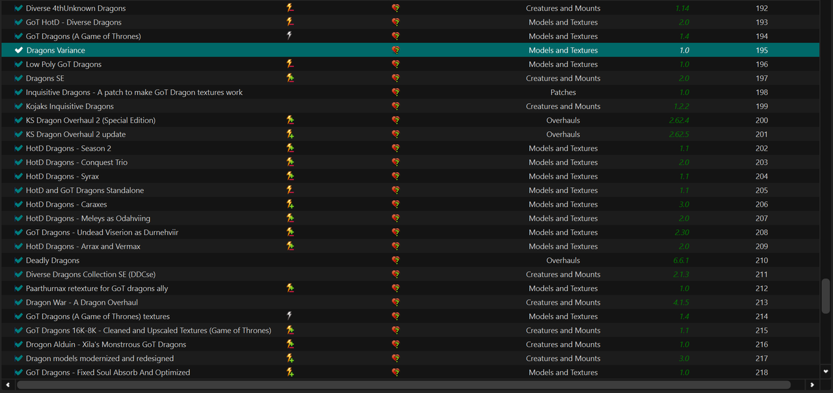Click conflict icon for KS Dragon Overhaul 2 (Special Edition)

click(290, 120)
